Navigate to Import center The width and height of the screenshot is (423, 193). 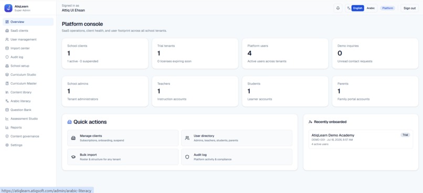[x=28, y=49]
